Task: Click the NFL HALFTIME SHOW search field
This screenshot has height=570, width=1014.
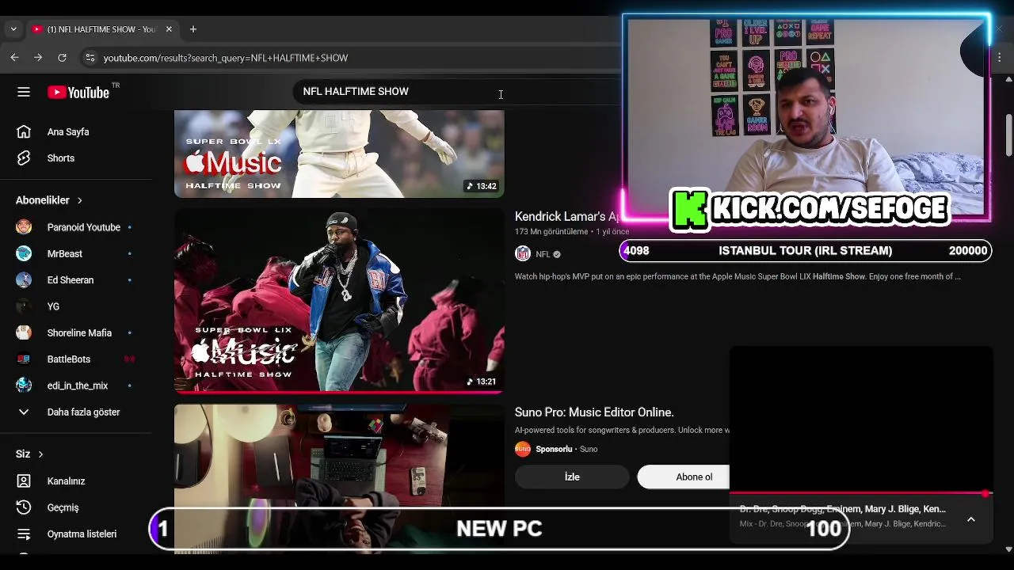Action: click(456, 92)
